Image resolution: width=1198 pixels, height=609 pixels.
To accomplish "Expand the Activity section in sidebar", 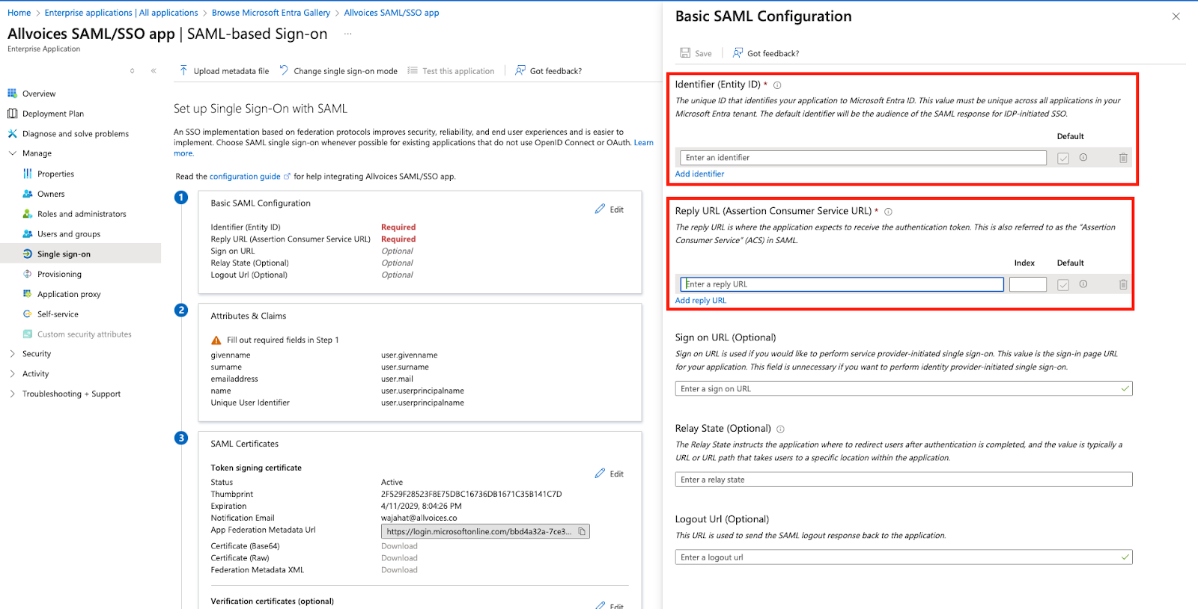I will pyautogui.click(x=35, y=373).
